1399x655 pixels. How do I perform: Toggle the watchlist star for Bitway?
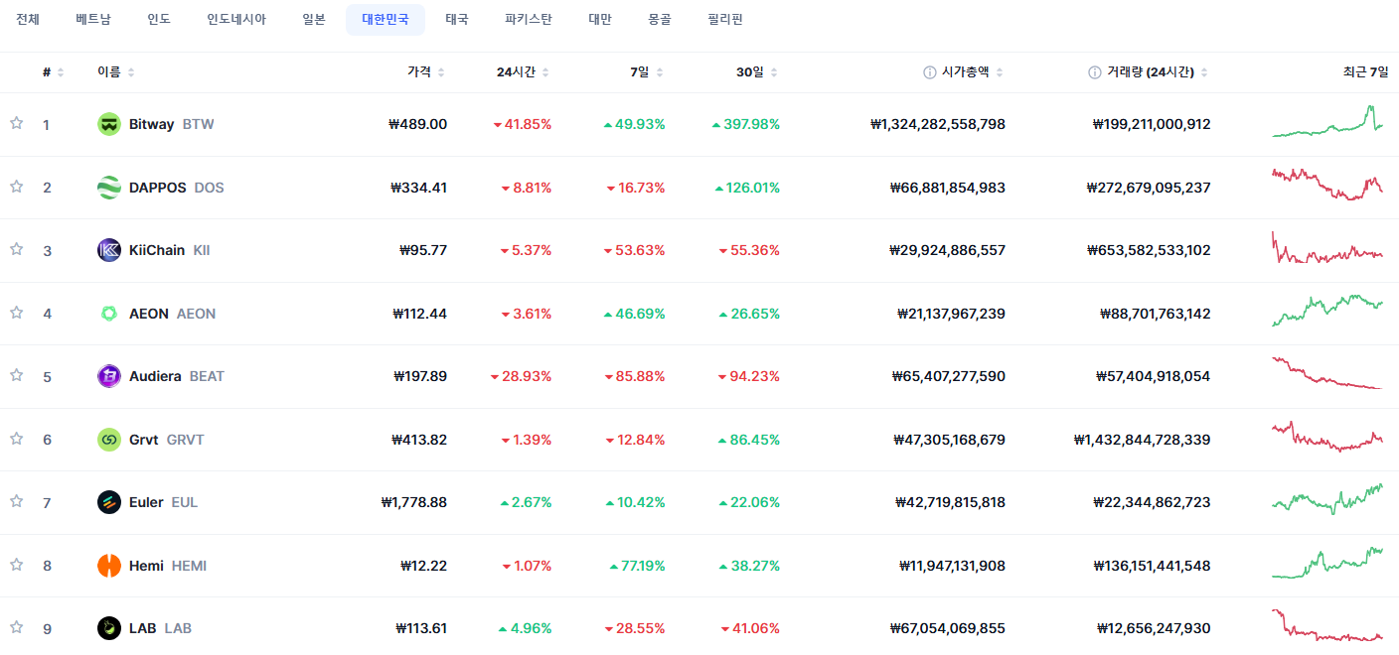(x=16, y=123)
